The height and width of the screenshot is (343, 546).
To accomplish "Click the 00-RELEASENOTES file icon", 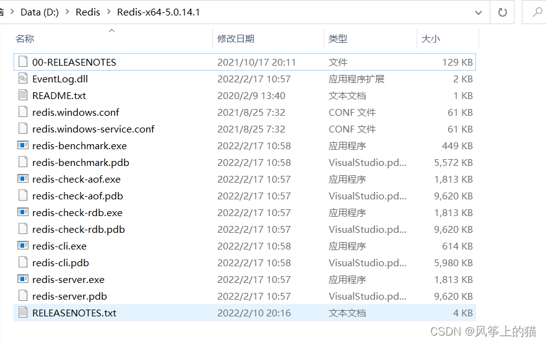I will click(23, 62).
